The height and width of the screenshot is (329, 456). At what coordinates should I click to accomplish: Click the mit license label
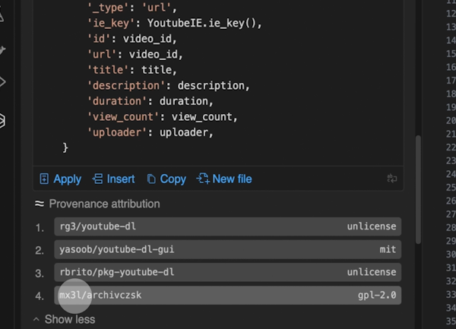coord(388,249)
